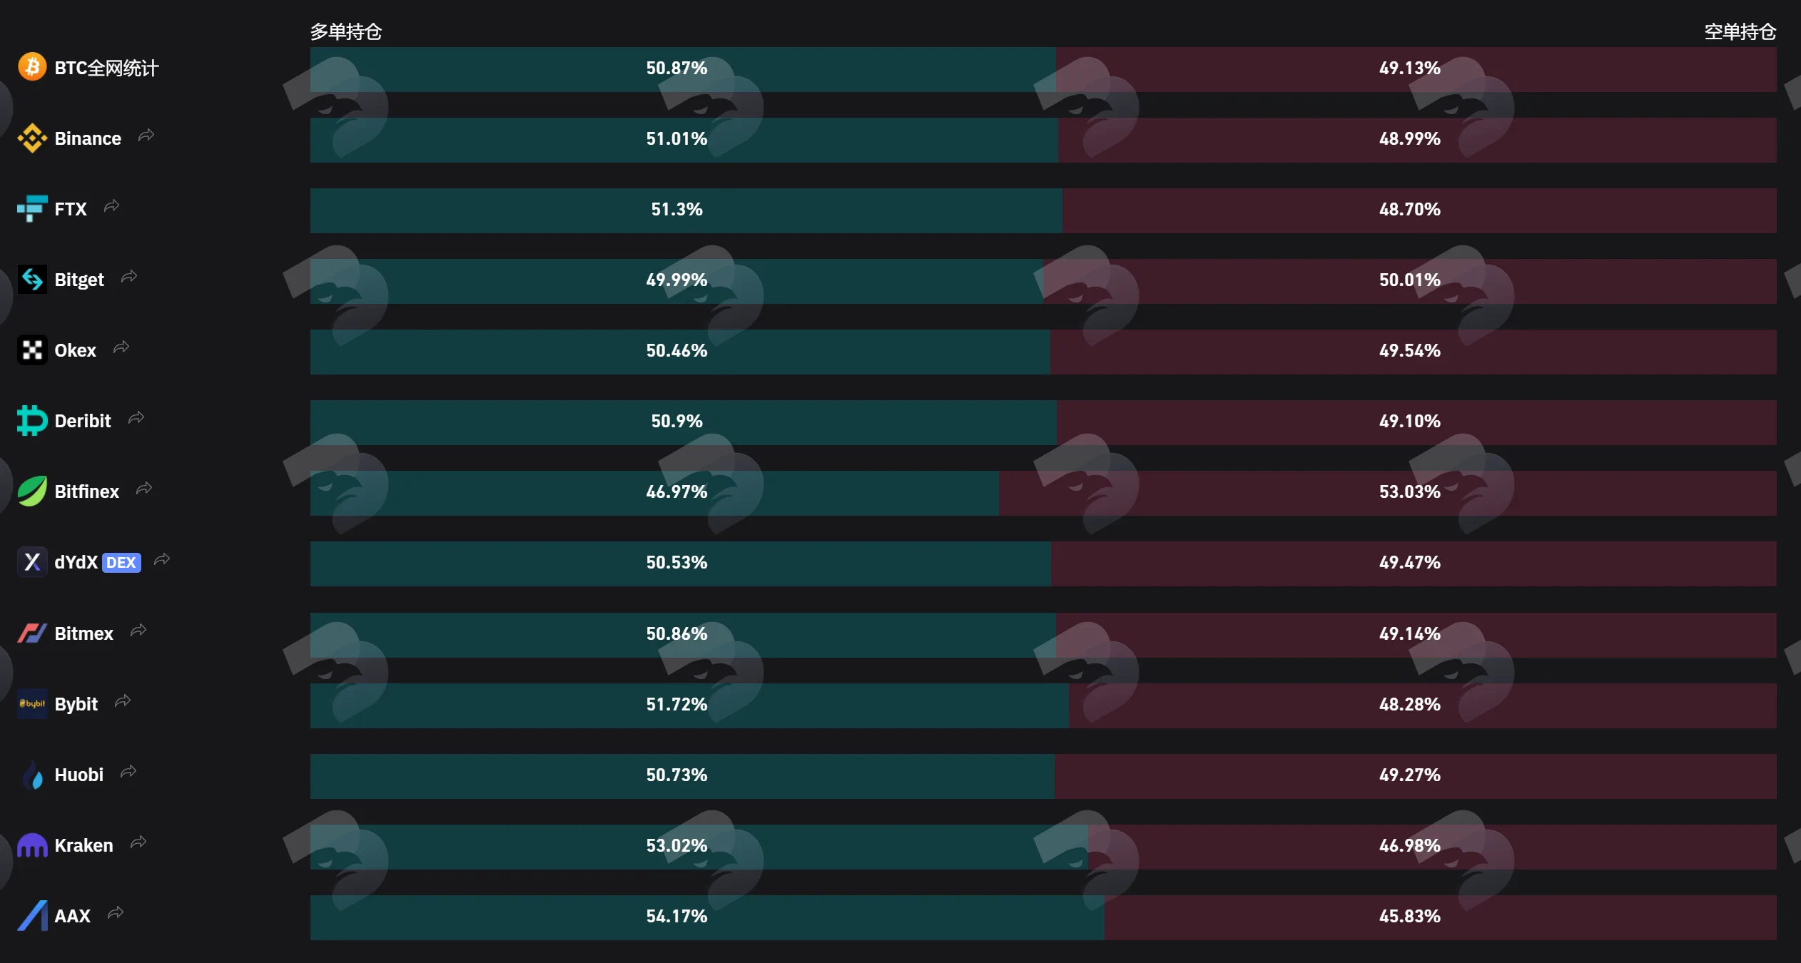Click the Bitmex logo icon
This screenshot has height=963, width=1801.
tap(32, 633)
